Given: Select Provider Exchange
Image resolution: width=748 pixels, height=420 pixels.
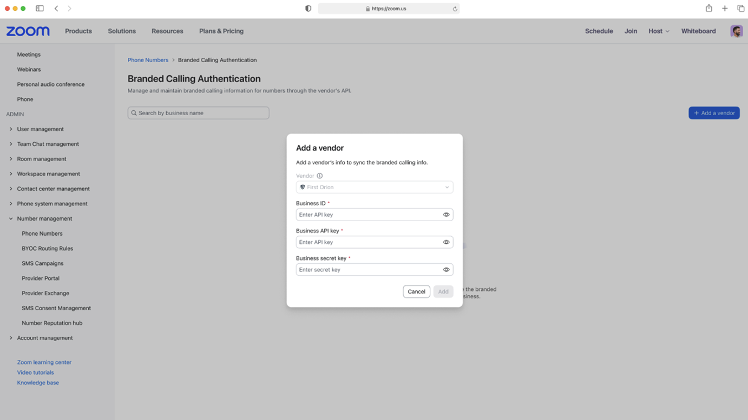Looking at the screenshot, I should [x=45, y=293].
